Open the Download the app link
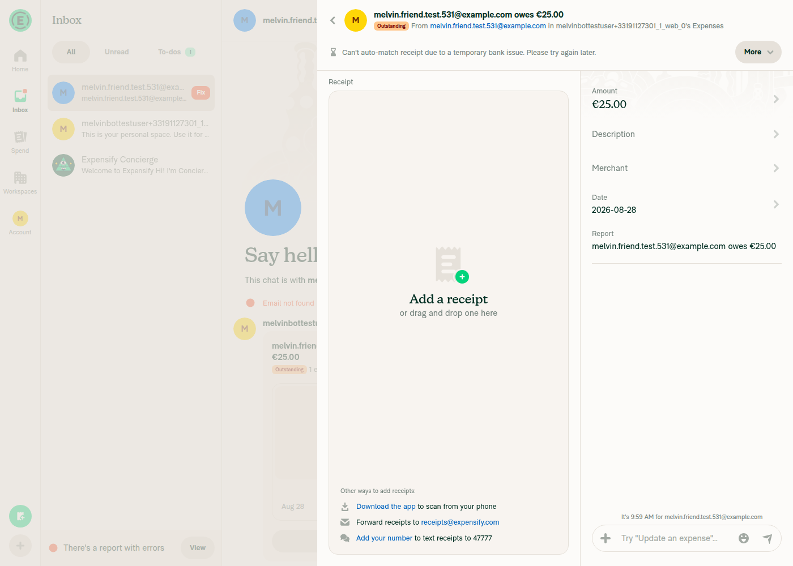 click(386, 507)
